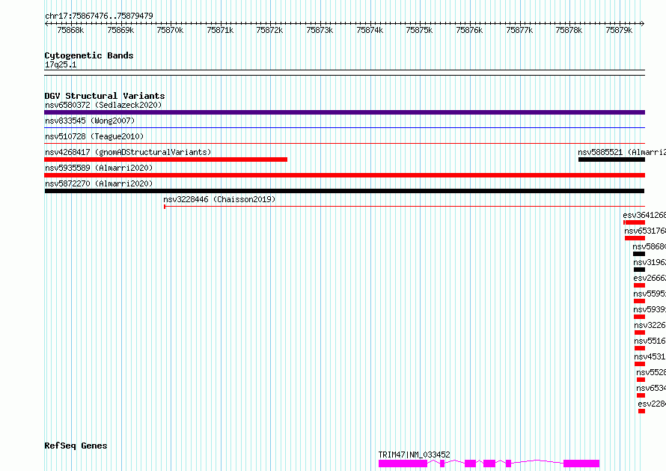
Task: Click the nsv6534 variant label
Action: point(651,388)
